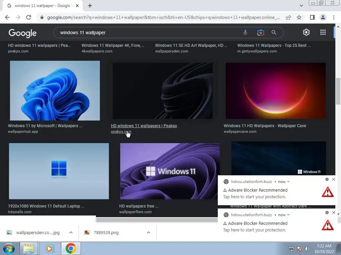341x255 pixels.
Task: Close the lower Adware Blocker notification
Action: click(334, 212)
